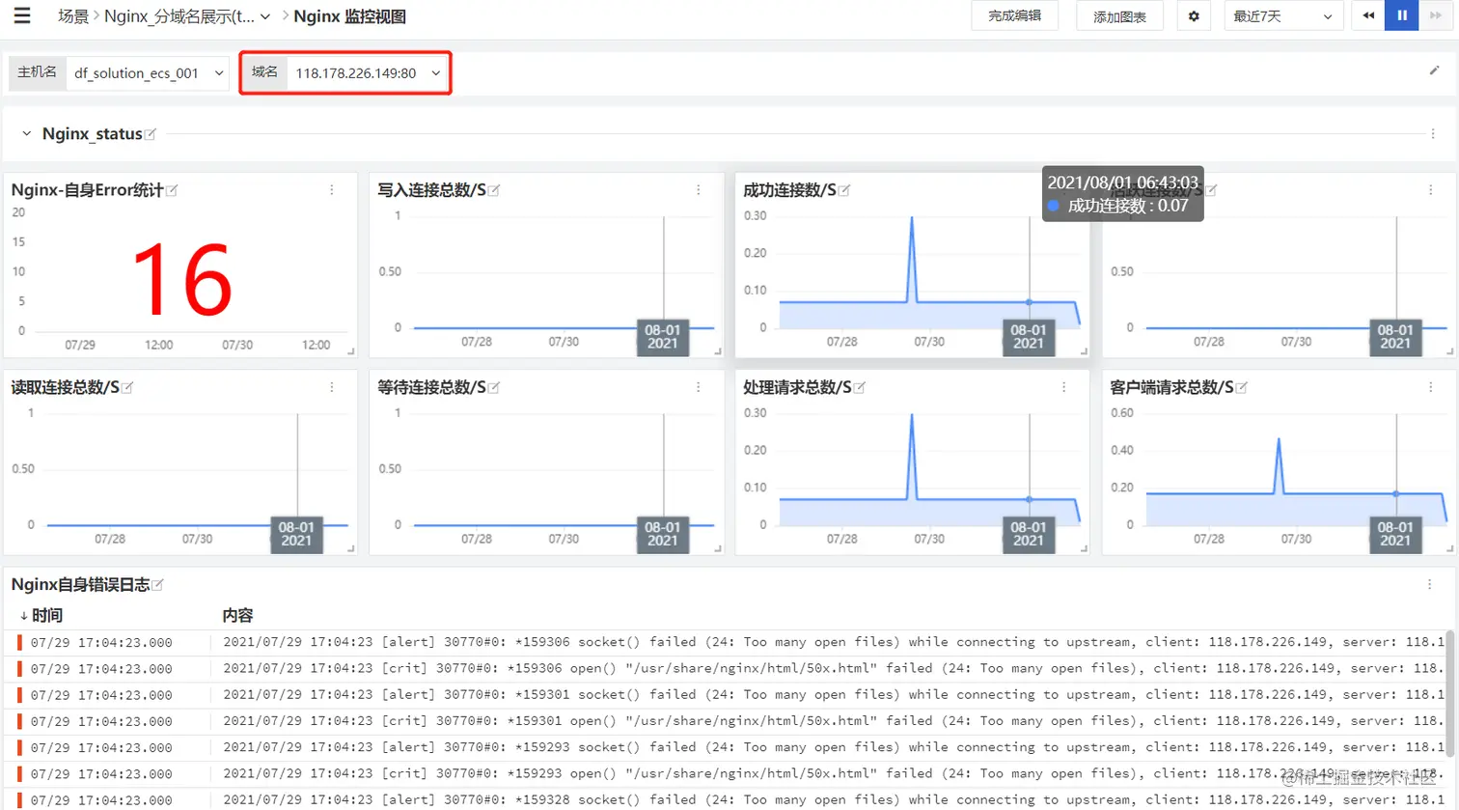
Task: Open more menu of 写入连接总数/S chart
Action: click(699, 190)
